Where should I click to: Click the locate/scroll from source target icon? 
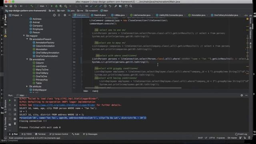[54, 15]
